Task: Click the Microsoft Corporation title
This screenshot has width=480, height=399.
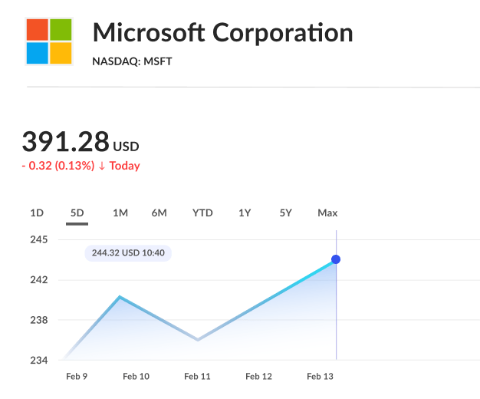Action: (x=222, y=33)
